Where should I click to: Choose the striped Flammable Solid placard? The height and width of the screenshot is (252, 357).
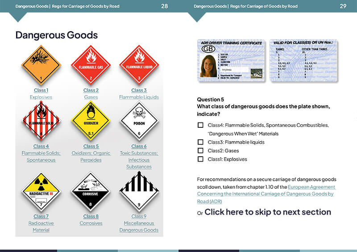pos(41,121)
